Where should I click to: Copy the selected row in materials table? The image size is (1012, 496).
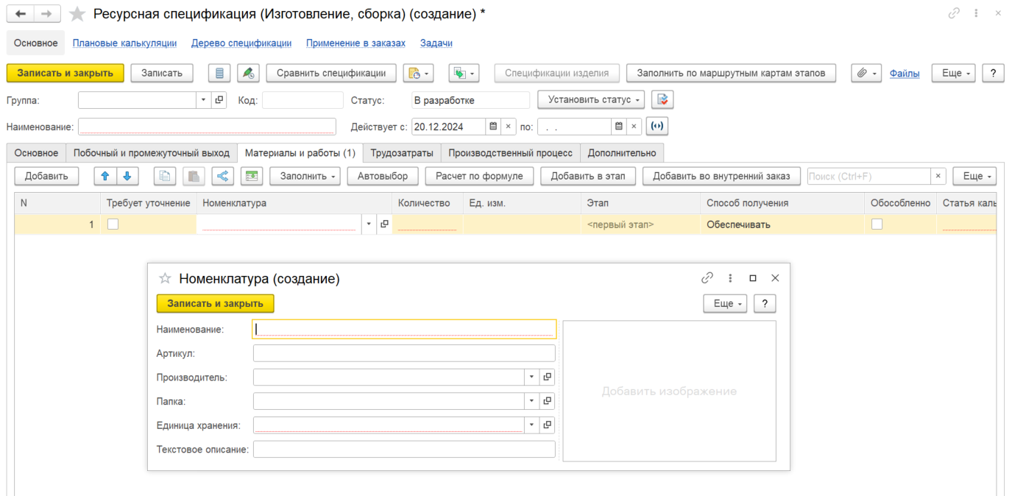(x=165, y=176)
